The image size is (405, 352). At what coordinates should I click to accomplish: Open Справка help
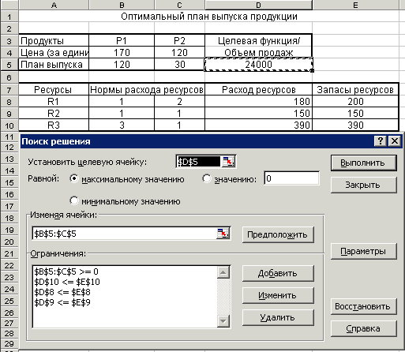(363, 328)
